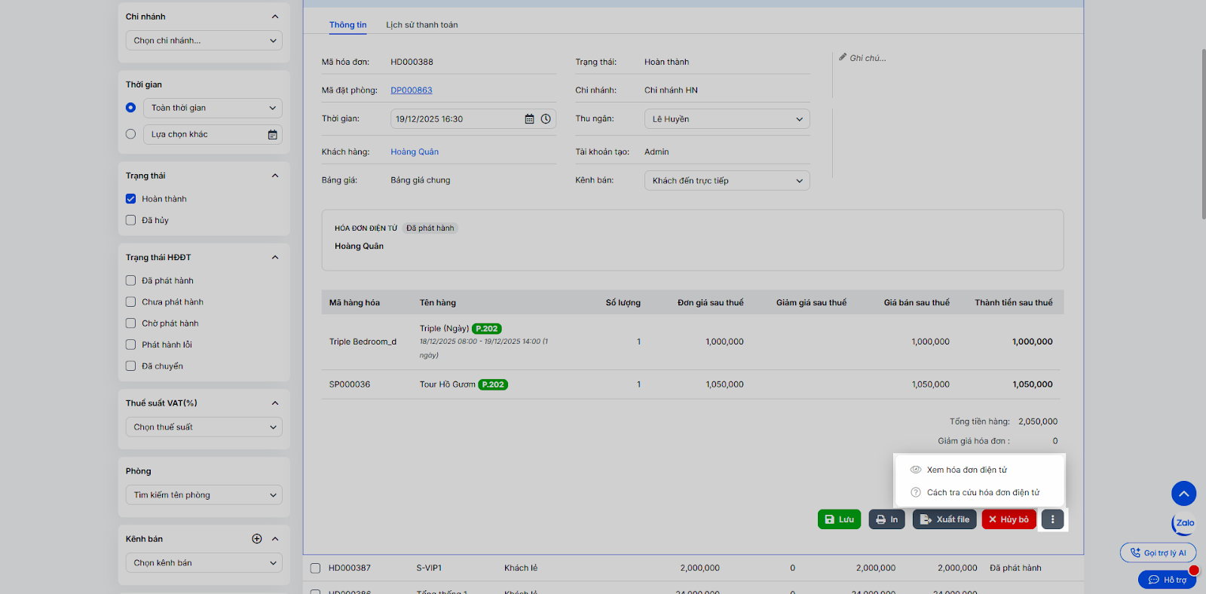Viewport: 1206px width, 594px height.
Task: Click the pencil icon next to Ghi chú
Action: coord(843,57)
